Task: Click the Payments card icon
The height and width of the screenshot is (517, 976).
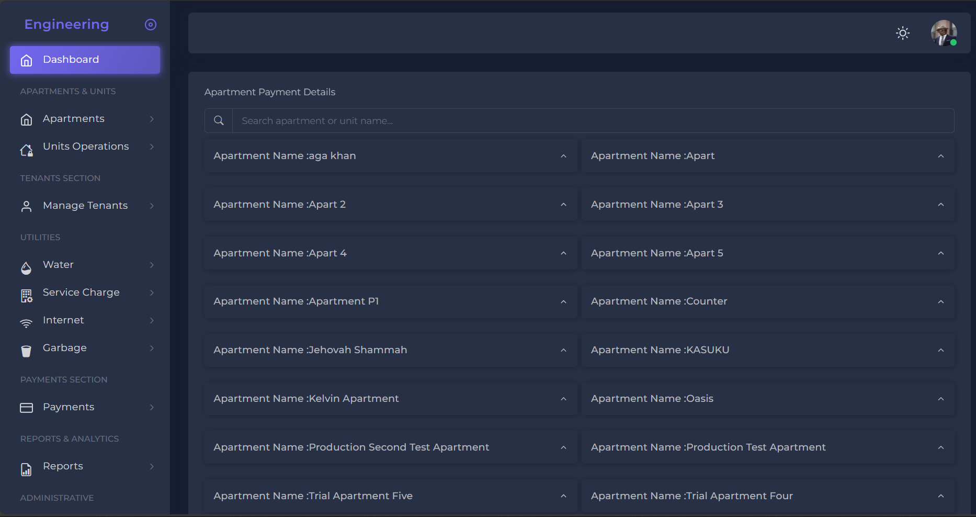Action: 26,407
